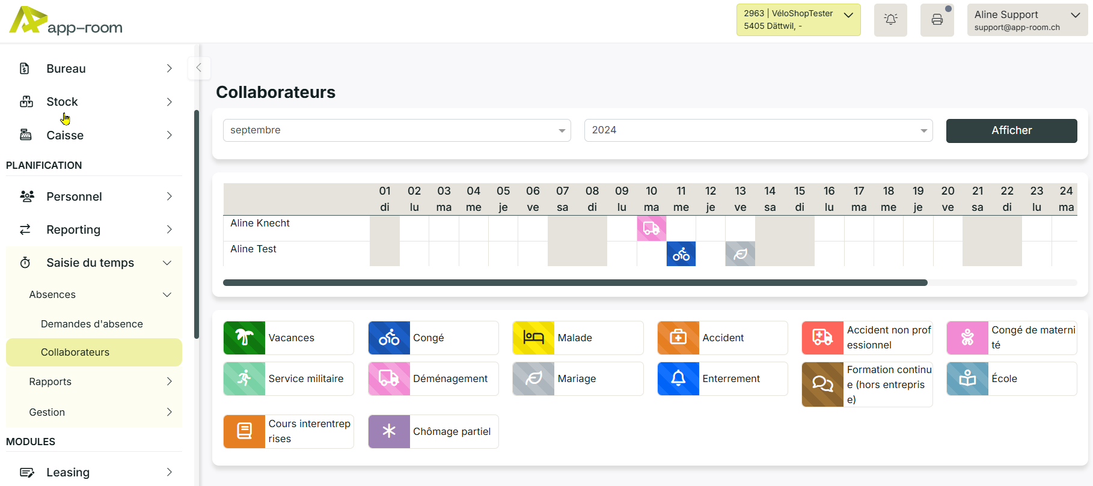Screen dimensions: 1093x486
Task: Click the grey leaf absence on day 13
Action: [740, 254]
